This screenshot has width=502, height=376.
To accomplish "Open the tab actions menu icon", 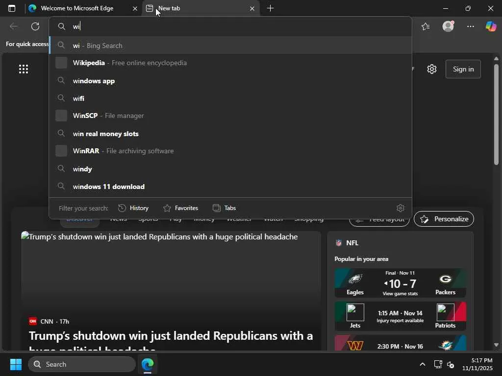I will coord(12,8).
